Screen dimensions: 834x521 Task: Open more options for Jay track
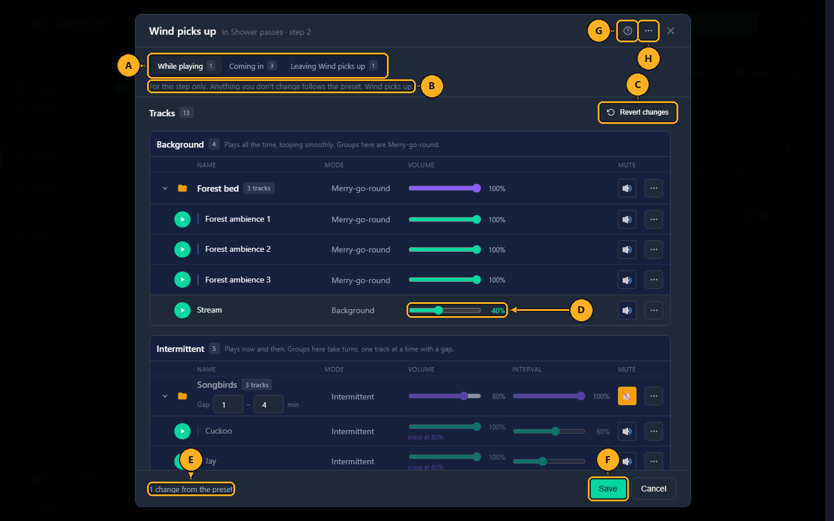pos(653,461)
